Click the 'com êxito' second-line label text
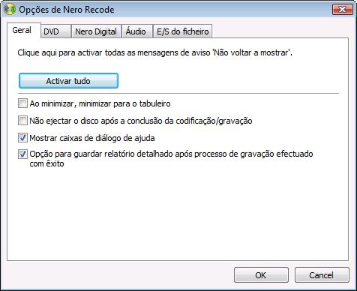The width and height of the screenshot is (357, 291). (46, 163)
